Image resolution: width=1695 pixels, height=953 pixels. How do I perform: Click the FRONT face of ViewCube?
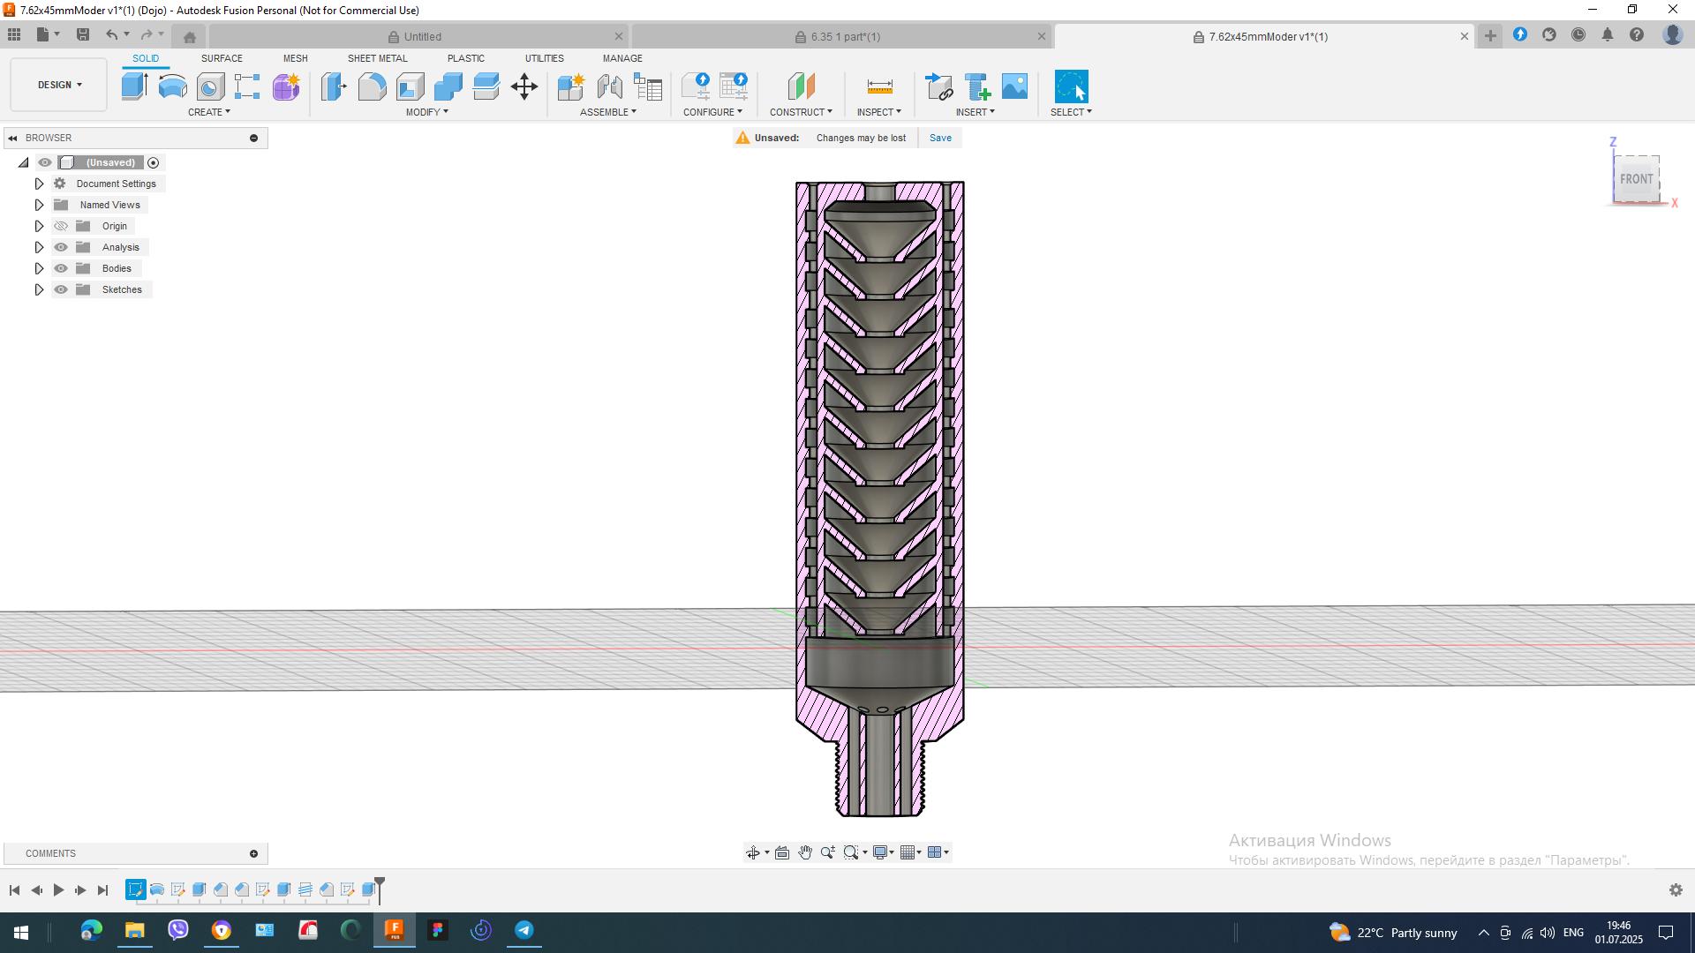(1636, 179)
